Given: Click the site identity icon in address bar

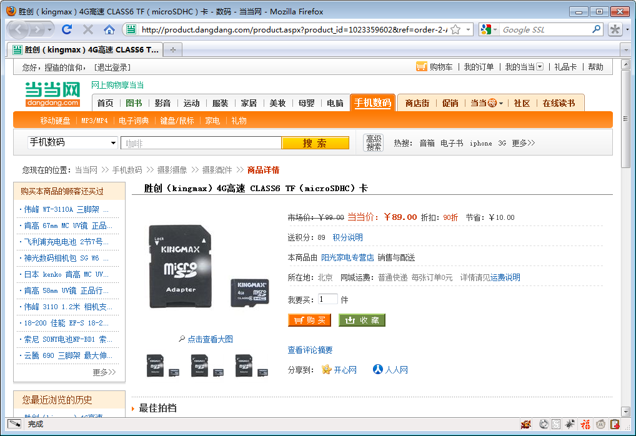Looking at the screenshot, I should [x=131, y=29].
